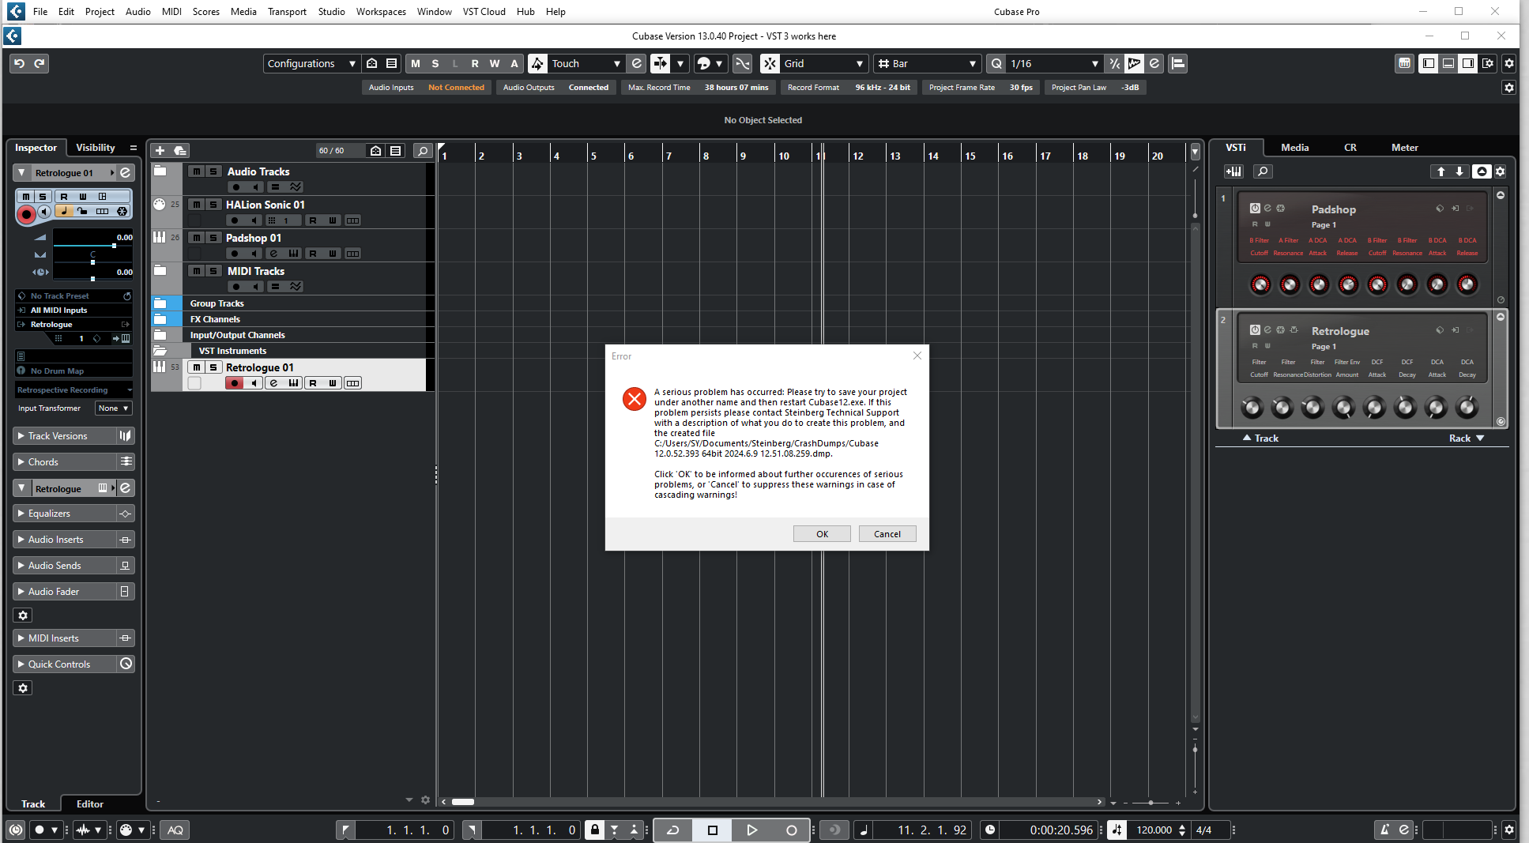The height and width of the screenshot is (843, 1529).
Task: Toggle global Read automation R button
Action: click(x=475, y=63)
